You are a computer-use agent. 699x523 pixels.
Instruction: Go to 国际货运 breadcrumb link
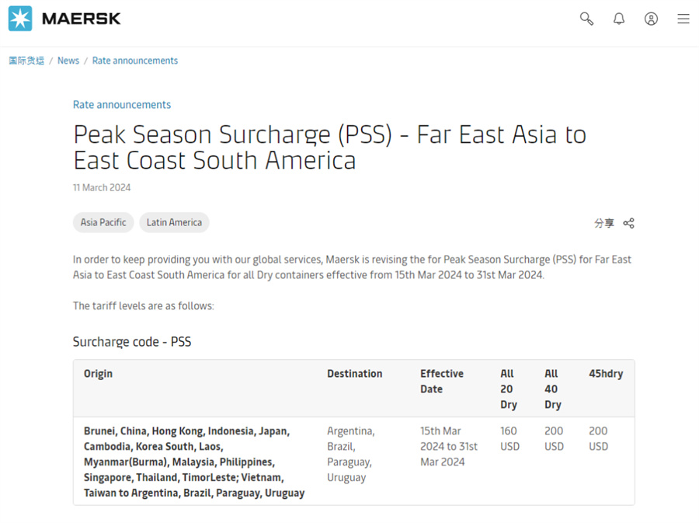coord(26,61)
